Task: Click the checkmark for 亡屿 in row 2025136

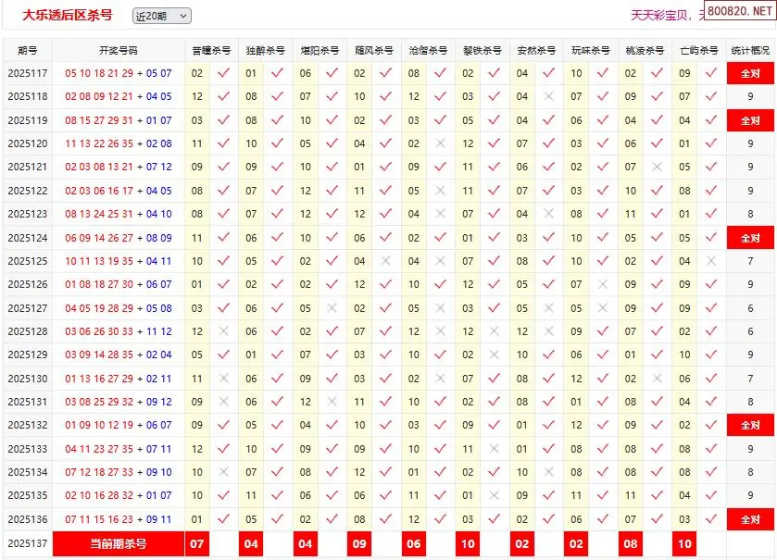Action: [x=711, y=519]
